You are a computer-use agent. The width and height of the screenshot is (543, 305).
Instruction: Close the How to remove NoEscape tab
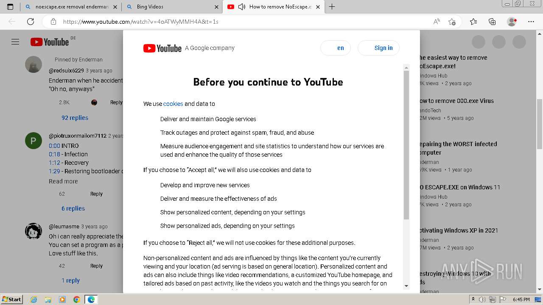coord(318,7)
